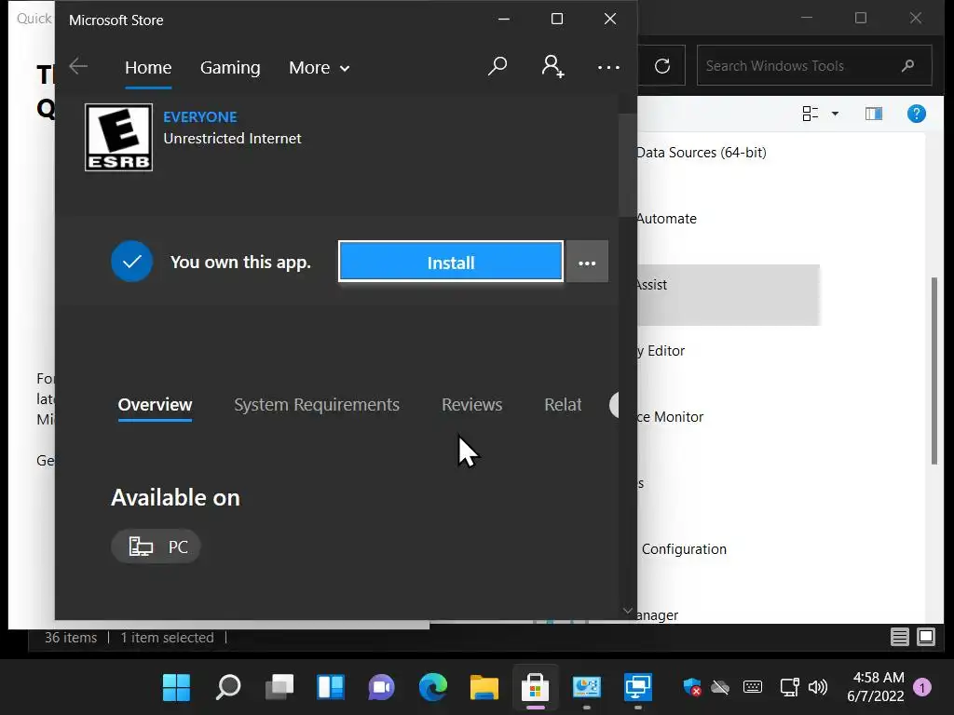This screenshot has width=954, height=715.
Task: Show more tabs with the round arrow
Action: (614, 405)
